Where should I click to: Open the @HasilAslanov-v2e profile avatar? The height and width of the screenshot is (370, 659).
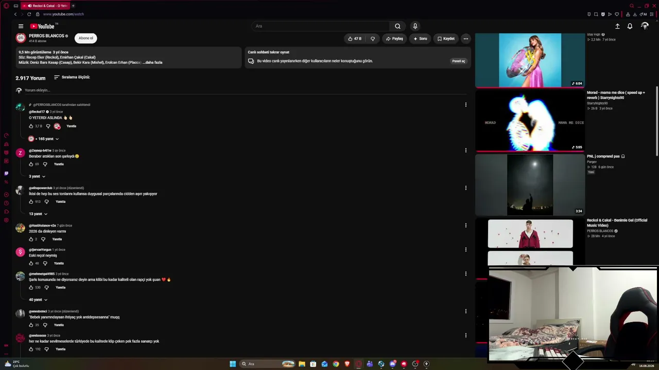point(20,228)
